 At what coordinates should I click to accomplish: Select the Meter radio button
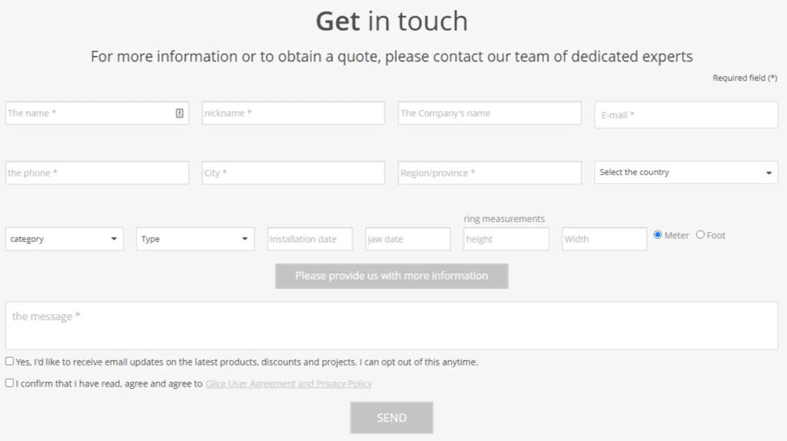(x=658, y=235)
